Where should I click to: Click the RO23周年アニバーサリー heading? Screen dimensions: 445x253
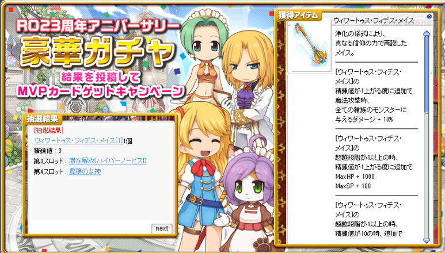(x=97, y=26)
